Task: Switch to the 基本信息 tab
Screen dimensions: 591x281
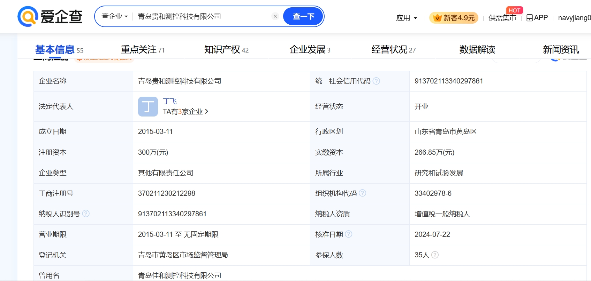Action: point(59,50)
